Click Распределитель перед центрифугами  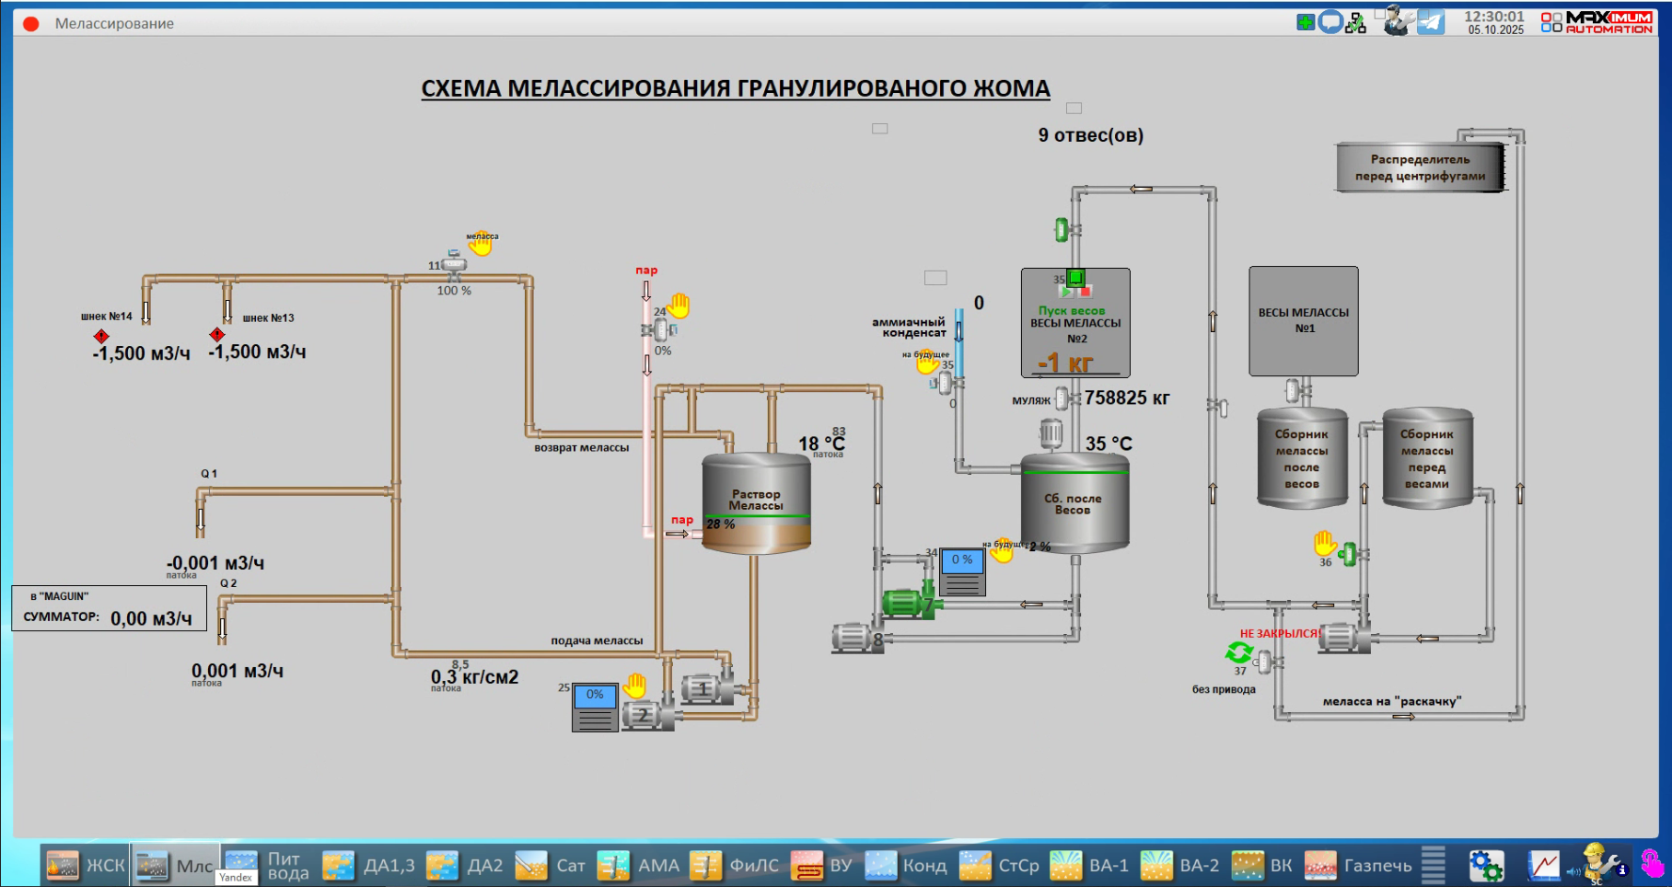click(x=1419, y=167)
